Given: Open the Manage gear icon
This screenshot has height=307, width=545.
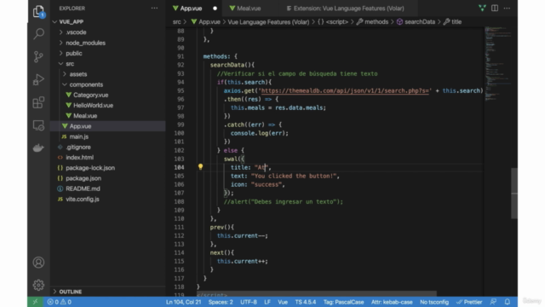Looking at the screenshot, I should [38, 285].
